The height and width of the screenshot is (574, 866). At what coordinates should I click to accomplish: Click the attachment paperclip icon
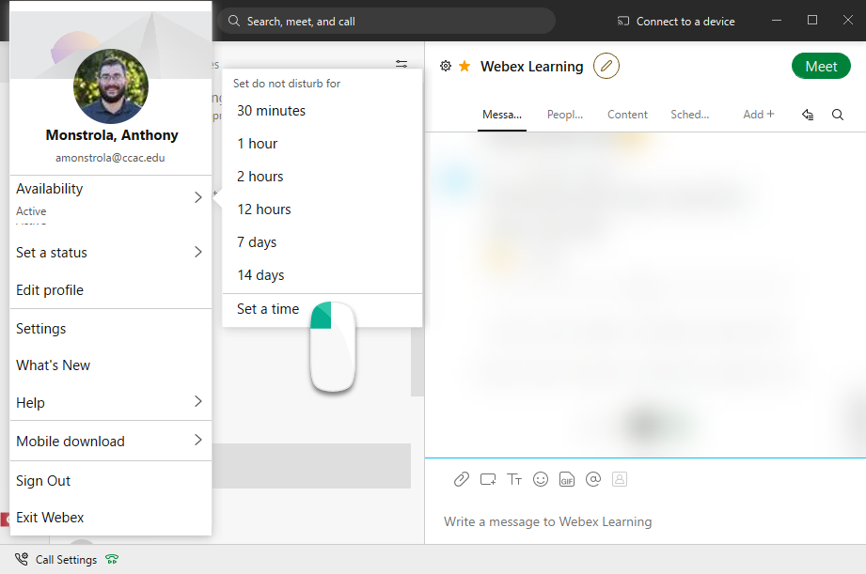461,479
